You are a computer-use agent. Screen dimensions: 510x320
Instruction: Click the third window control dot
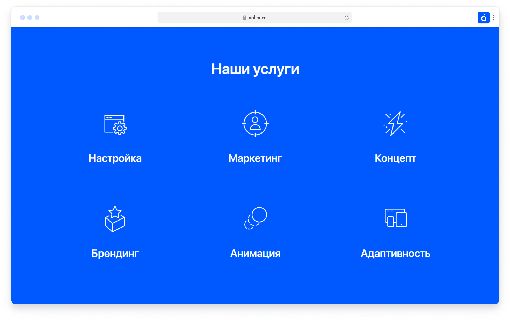tap(37, 17)
